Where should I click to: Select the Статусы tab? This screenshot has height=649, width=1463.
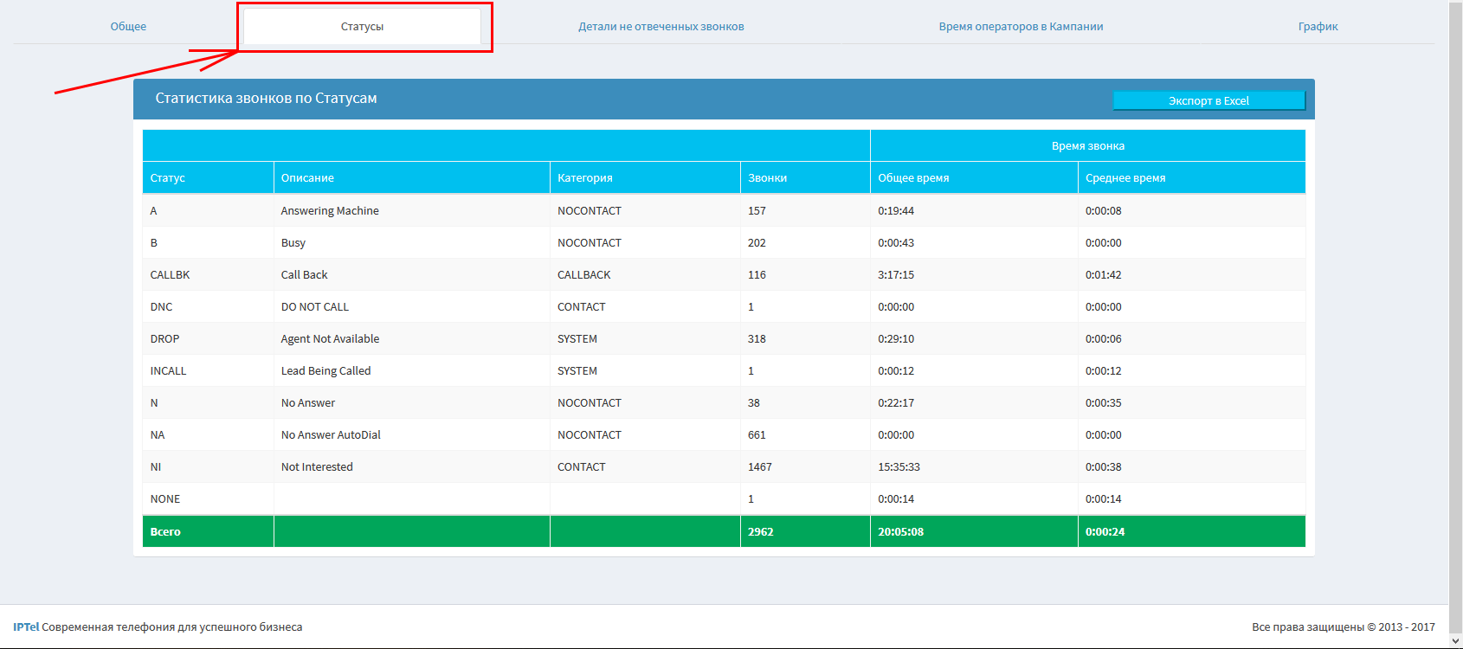[x=362, y=26]
